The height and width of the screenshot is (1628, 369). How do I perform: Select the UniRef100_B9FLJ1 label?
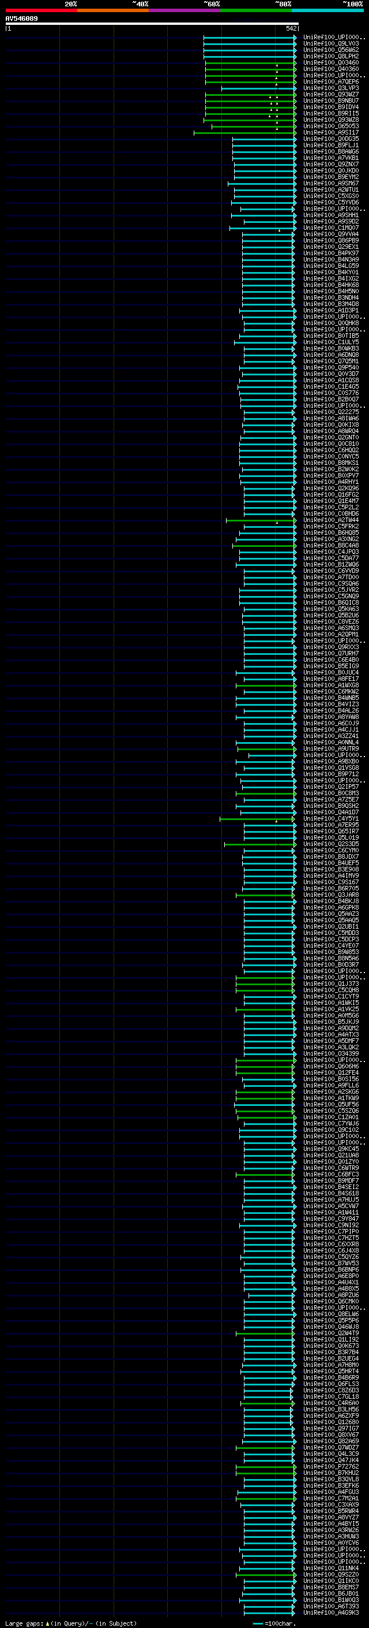[x=330, y=146]
